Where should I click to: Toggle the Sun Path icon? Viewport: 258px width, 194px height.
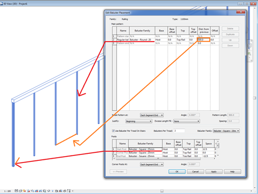[24, 191]
